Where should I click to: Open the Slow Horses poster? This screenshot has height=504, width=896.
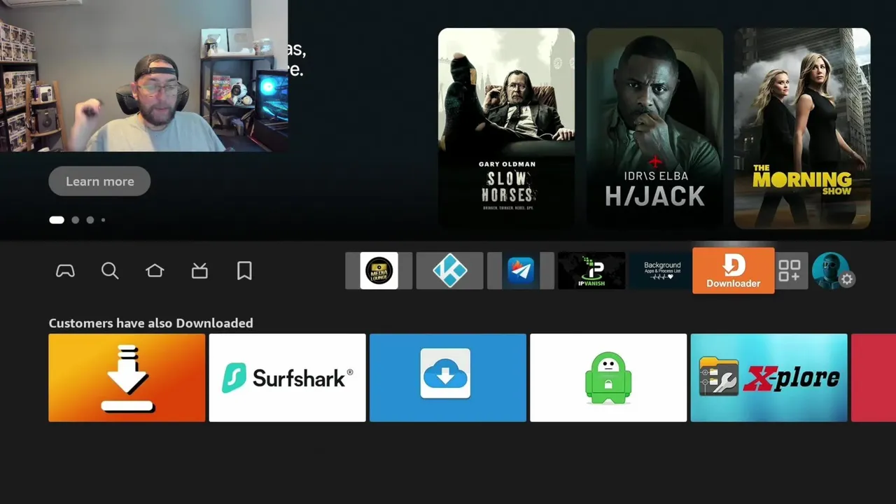click(506, 128)
